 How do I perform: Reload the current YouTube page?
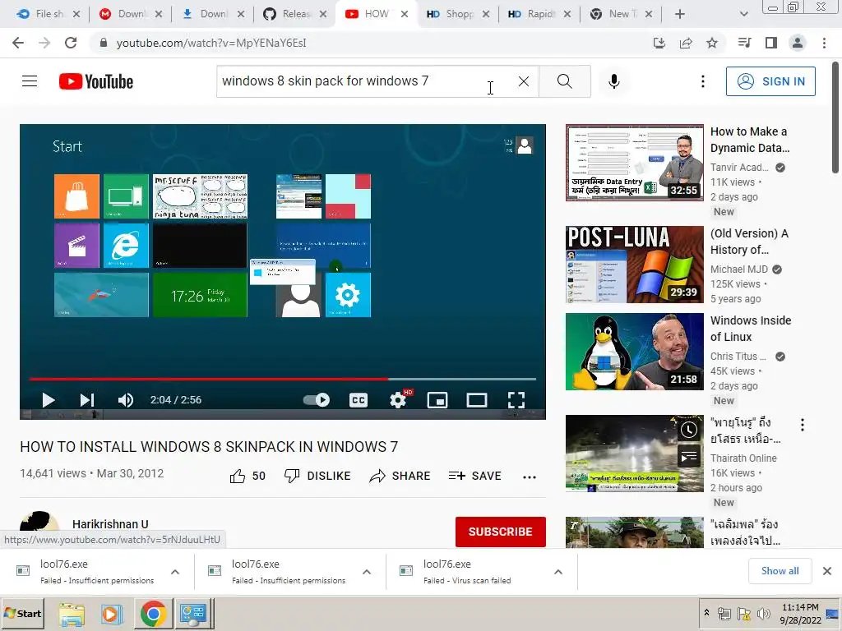click(x=71, y=43)
